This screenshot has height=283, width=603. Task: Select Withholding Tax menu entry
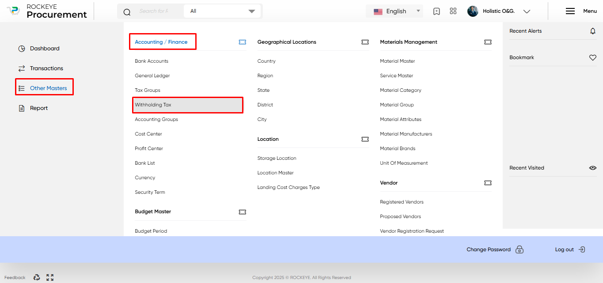(188, 105)
